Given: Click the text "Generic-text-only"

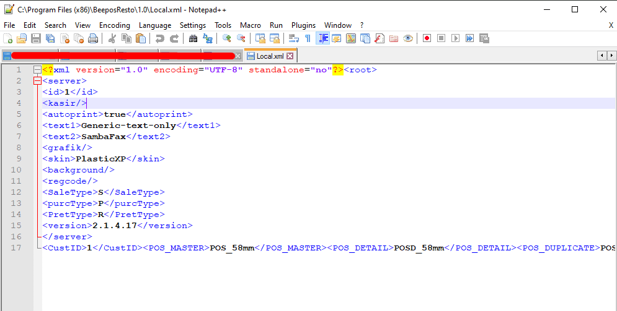Looking at the screenshot, I should coord(129,126).
